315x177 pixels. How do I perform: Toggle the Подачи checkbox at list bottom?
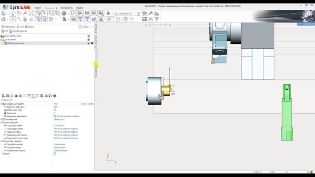(x=55, y=154)
